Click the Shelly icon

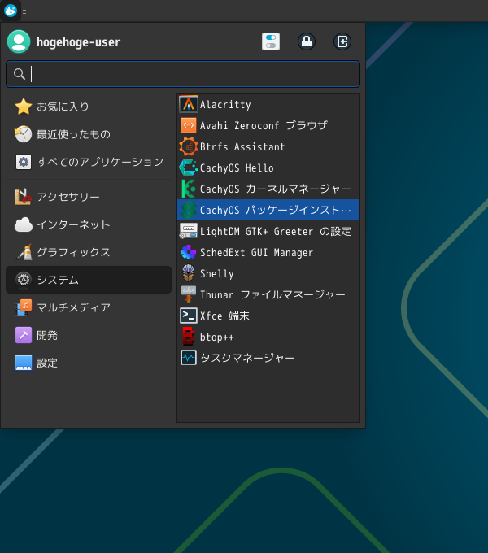point(189,273)
